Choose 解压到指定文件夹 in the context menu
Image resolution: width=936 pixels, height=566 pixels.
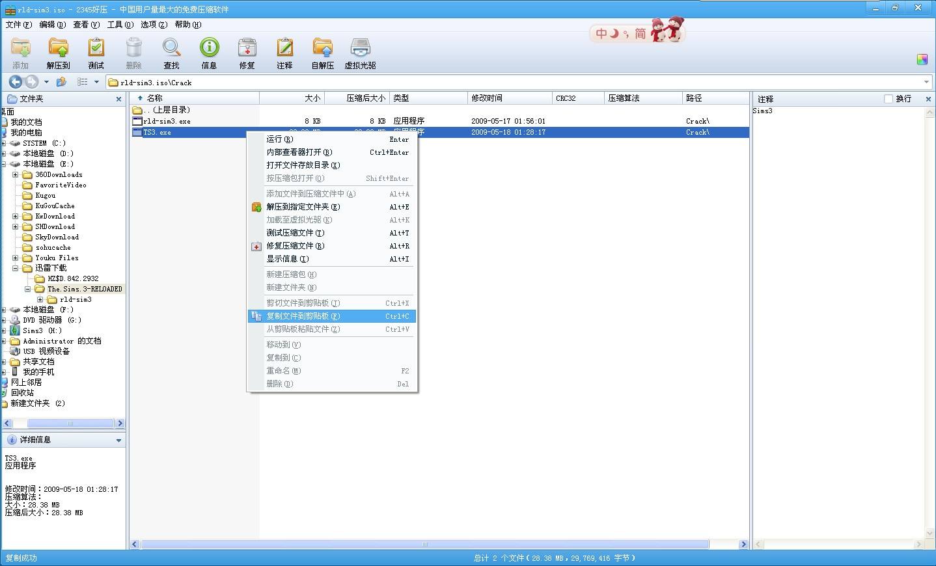click(332, 207)
